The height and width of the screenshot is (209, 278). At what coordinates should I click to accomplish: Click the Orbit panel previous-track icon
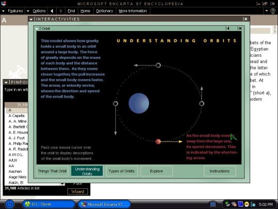pyautogui.click(x=228, y=28)
